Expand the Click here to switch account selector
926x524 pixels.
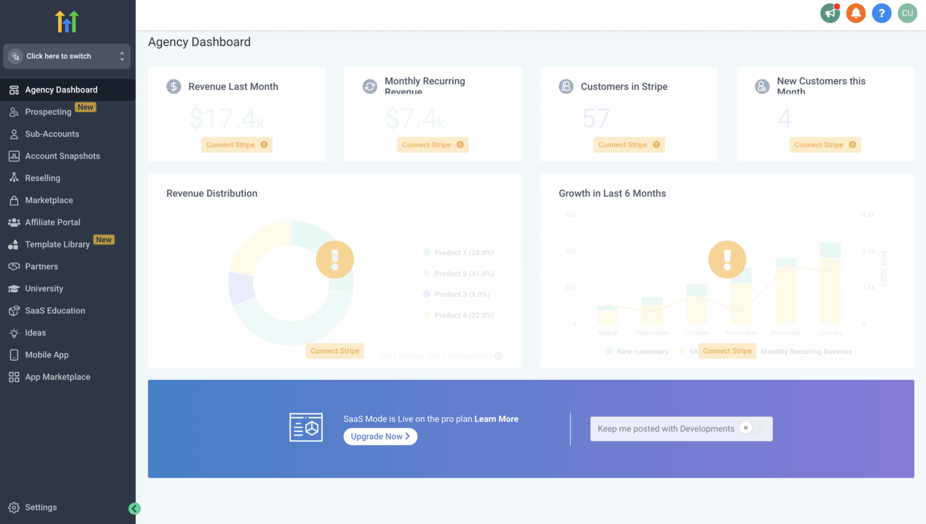click(x=67, y=56)
